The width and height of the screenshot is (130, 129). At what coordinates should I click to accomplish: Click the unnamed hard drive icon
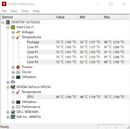tap(13, 82)
